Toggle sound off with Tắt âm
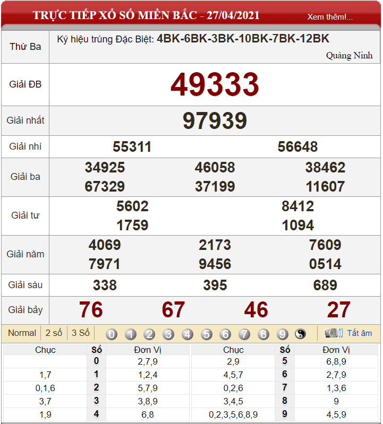 tap(360, 333)
